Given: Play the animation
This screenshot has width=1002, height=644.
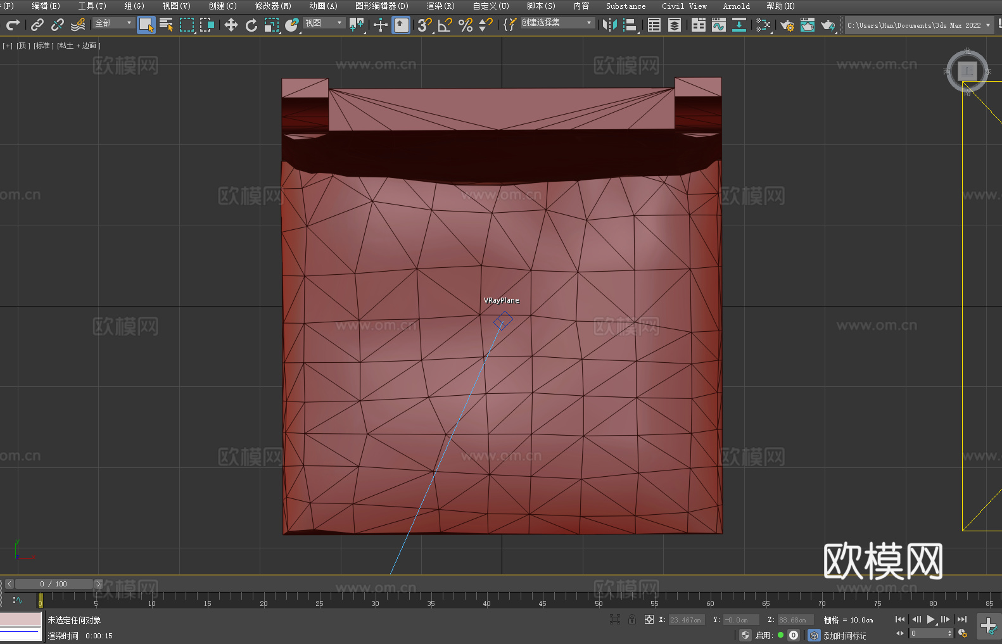Looking at the screenshot, I should 930,619.
